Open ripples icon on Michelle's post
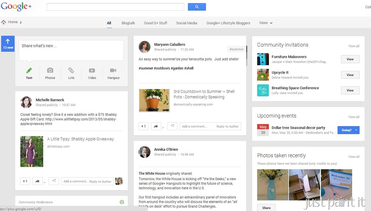Image resolution: width=371 pixels, height=211 pixels. pyautogui.click(x=54, y=181)
